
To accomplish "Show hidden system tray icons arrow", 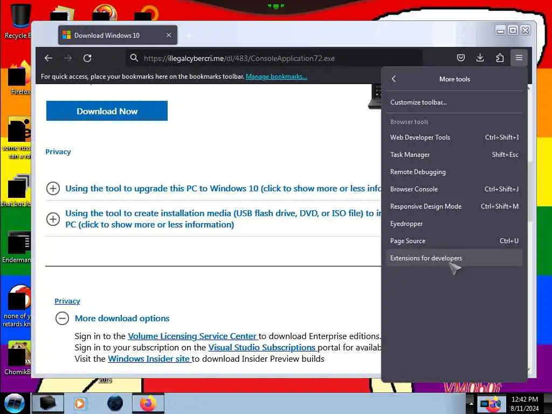I will coord(471,403).
